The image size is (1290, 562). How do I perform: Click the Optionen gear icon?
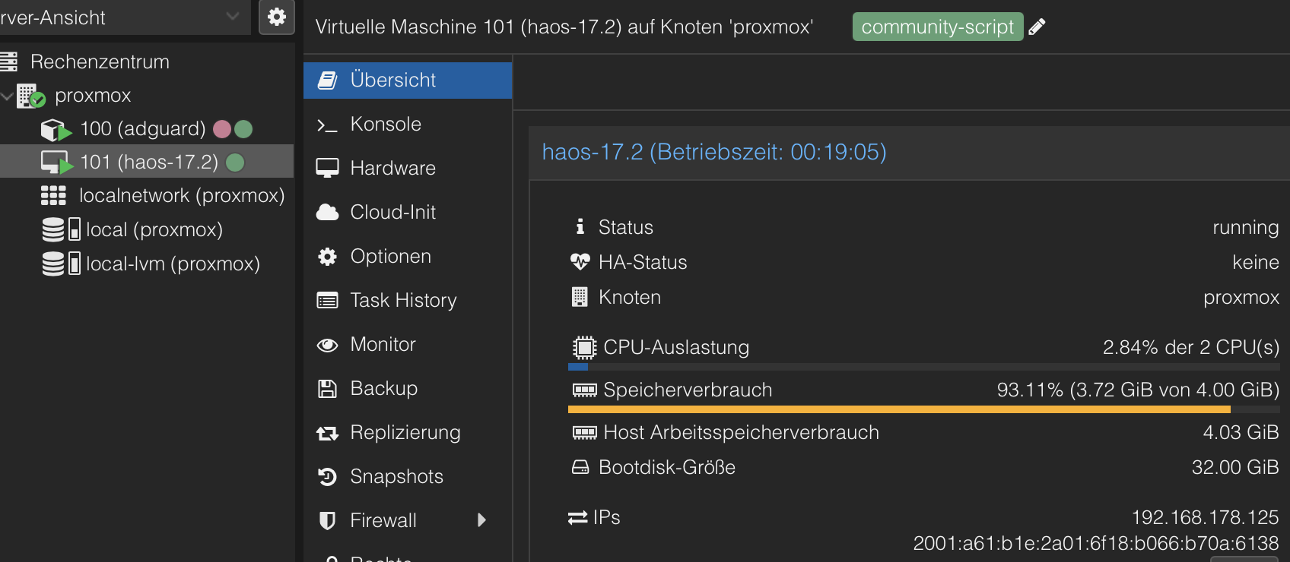pyautogui.click(x=327, y=257)
